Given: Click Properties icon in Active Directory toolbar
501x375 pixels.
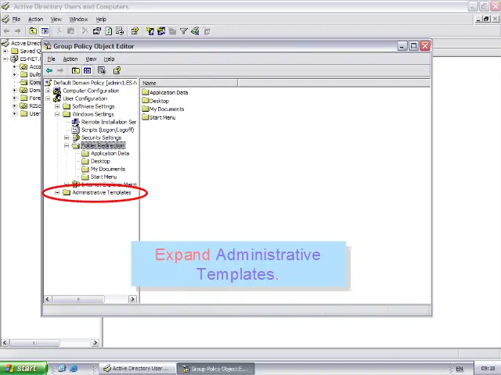Looking at the screenshot, I should 97,31.
